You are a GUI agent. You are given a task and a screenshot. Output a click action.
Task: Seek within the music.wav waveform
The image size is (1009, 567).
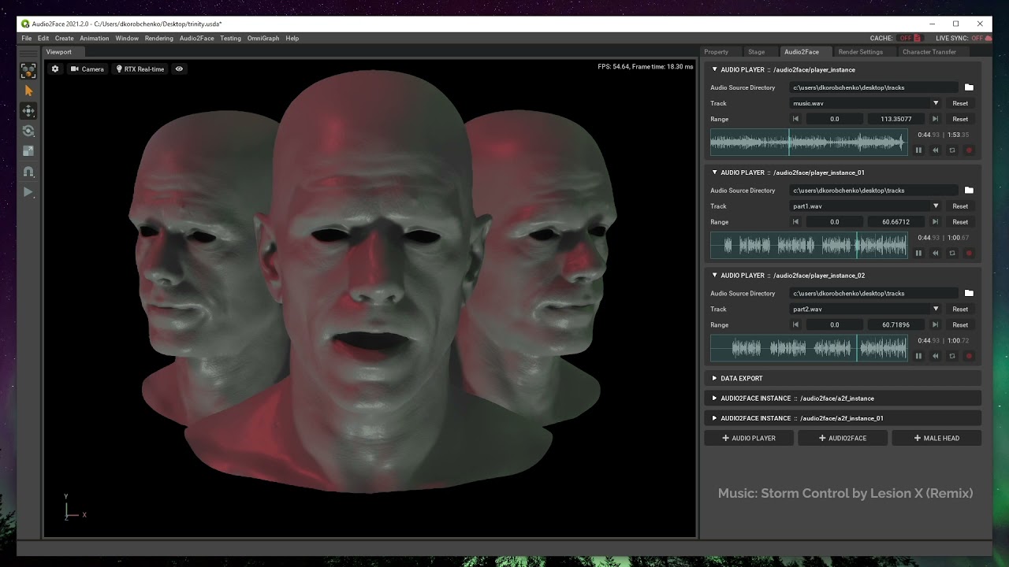tap(809, 143)
